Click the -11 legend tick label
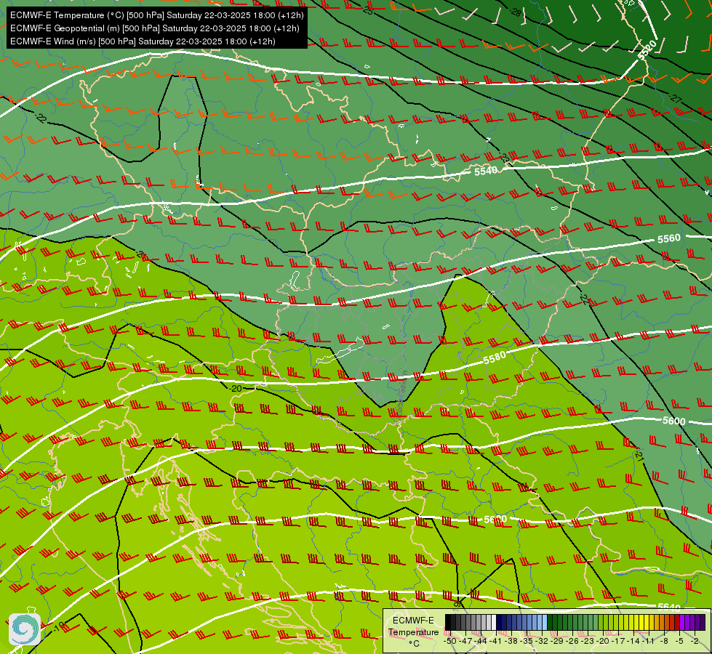Image resolution: width=712 pixels, height=654 pixels. coord(649,641)
